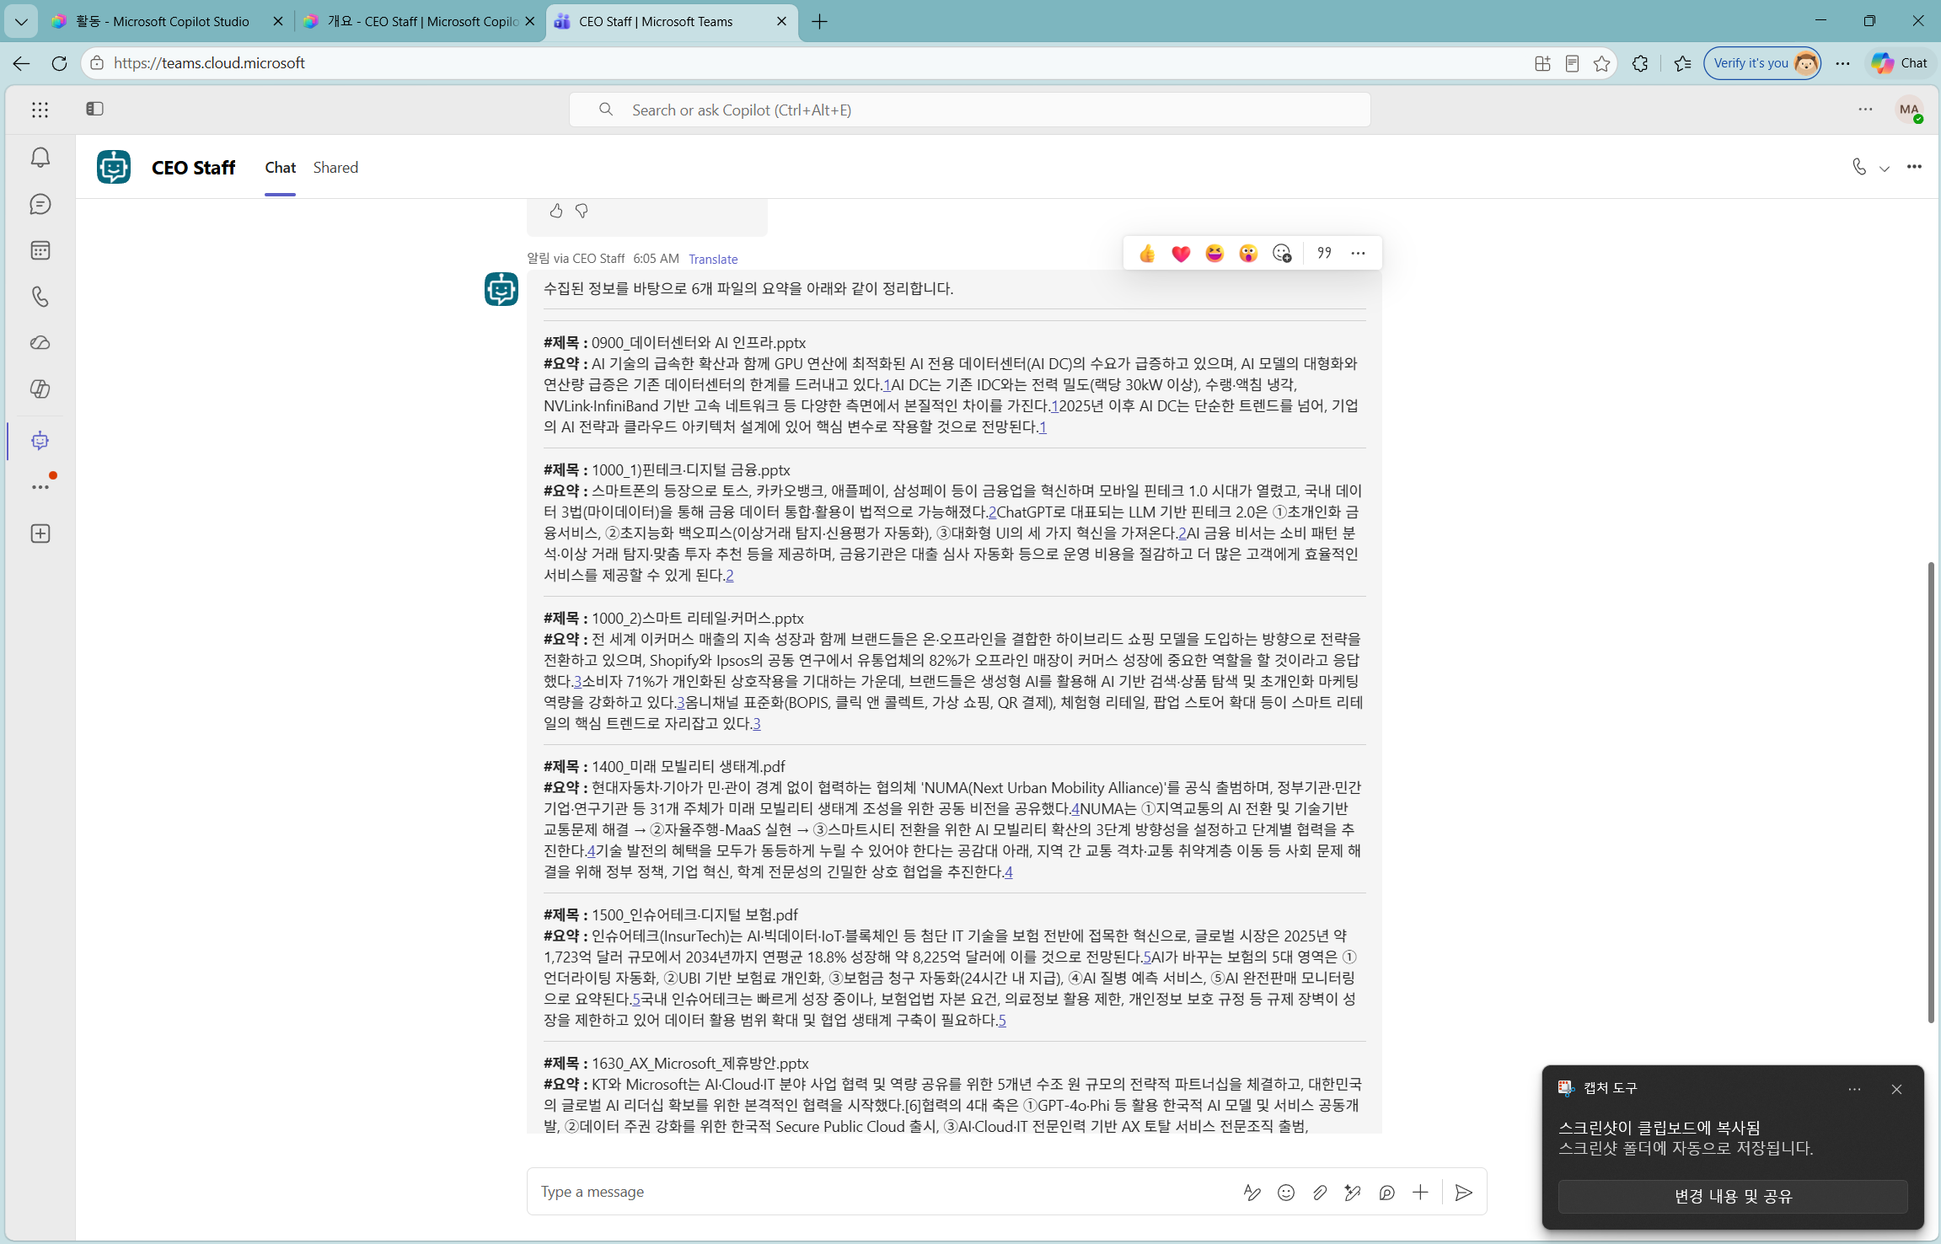Open the Apps plus icon in left rail

point(40,534)
